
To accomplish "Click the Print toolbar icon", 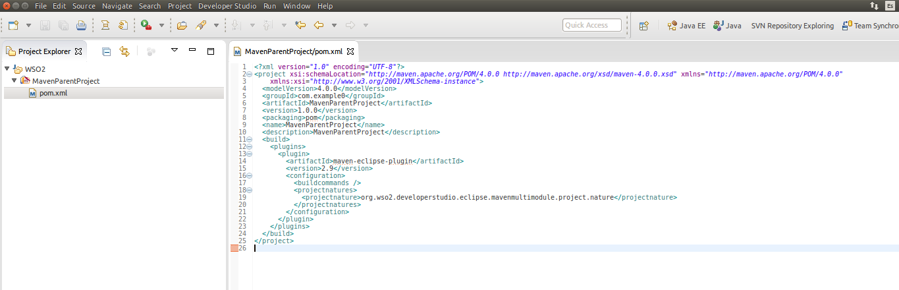I will (x=81, y=26).
